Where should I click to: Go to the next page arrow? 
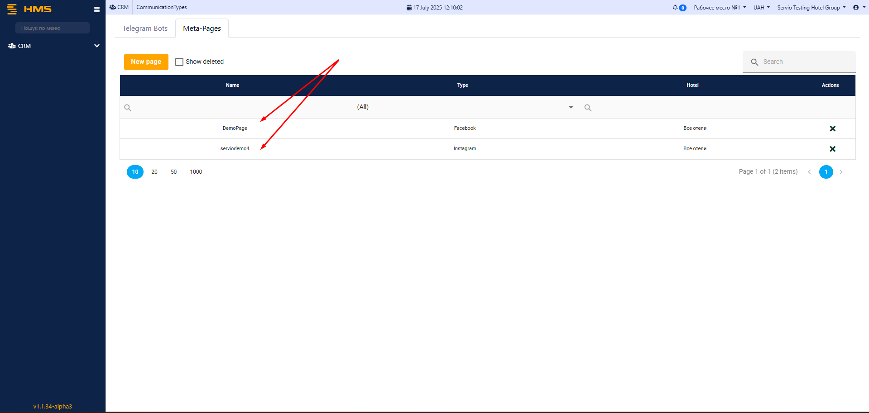(x=841, y=172)
